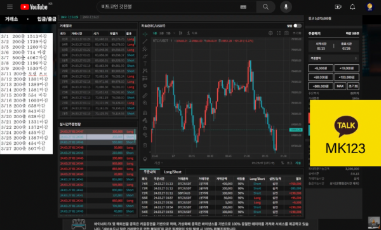Lock all drawings with padlock icon
This screenshot has width=381, height=230.
[145, 128]
